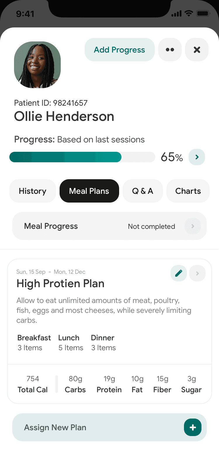This screenshot has width=219, height=474.
Task: Tap the Assign New Plan button
Action: (x=109, y=427)
